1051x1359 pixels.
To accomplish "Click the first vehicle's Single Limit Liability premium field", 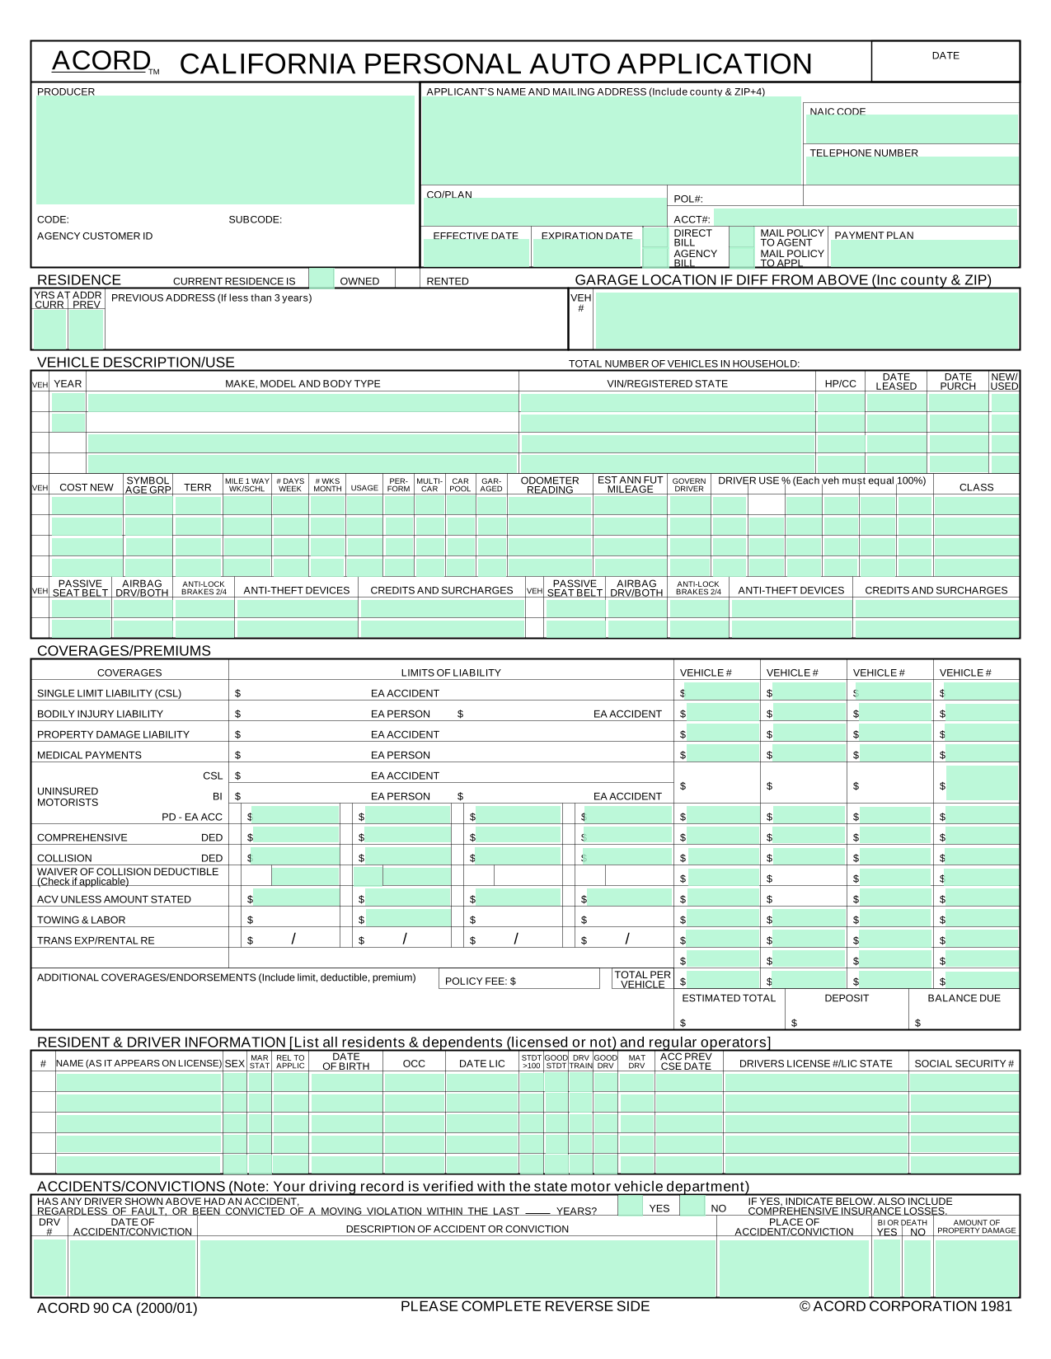I will coord(722,691).
